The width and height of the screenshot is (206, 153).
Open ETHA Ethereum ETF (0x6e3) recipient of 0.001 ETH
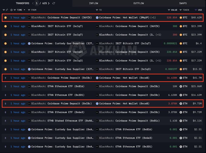pyautogui.click(x=126, y=138)
